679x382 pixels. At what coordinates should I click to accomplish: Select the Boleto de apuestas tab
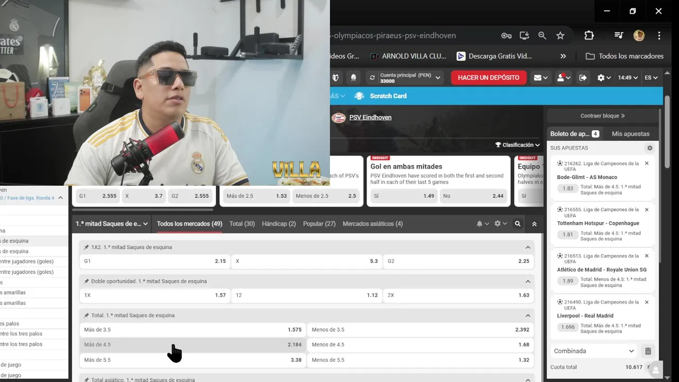(574, 134)
